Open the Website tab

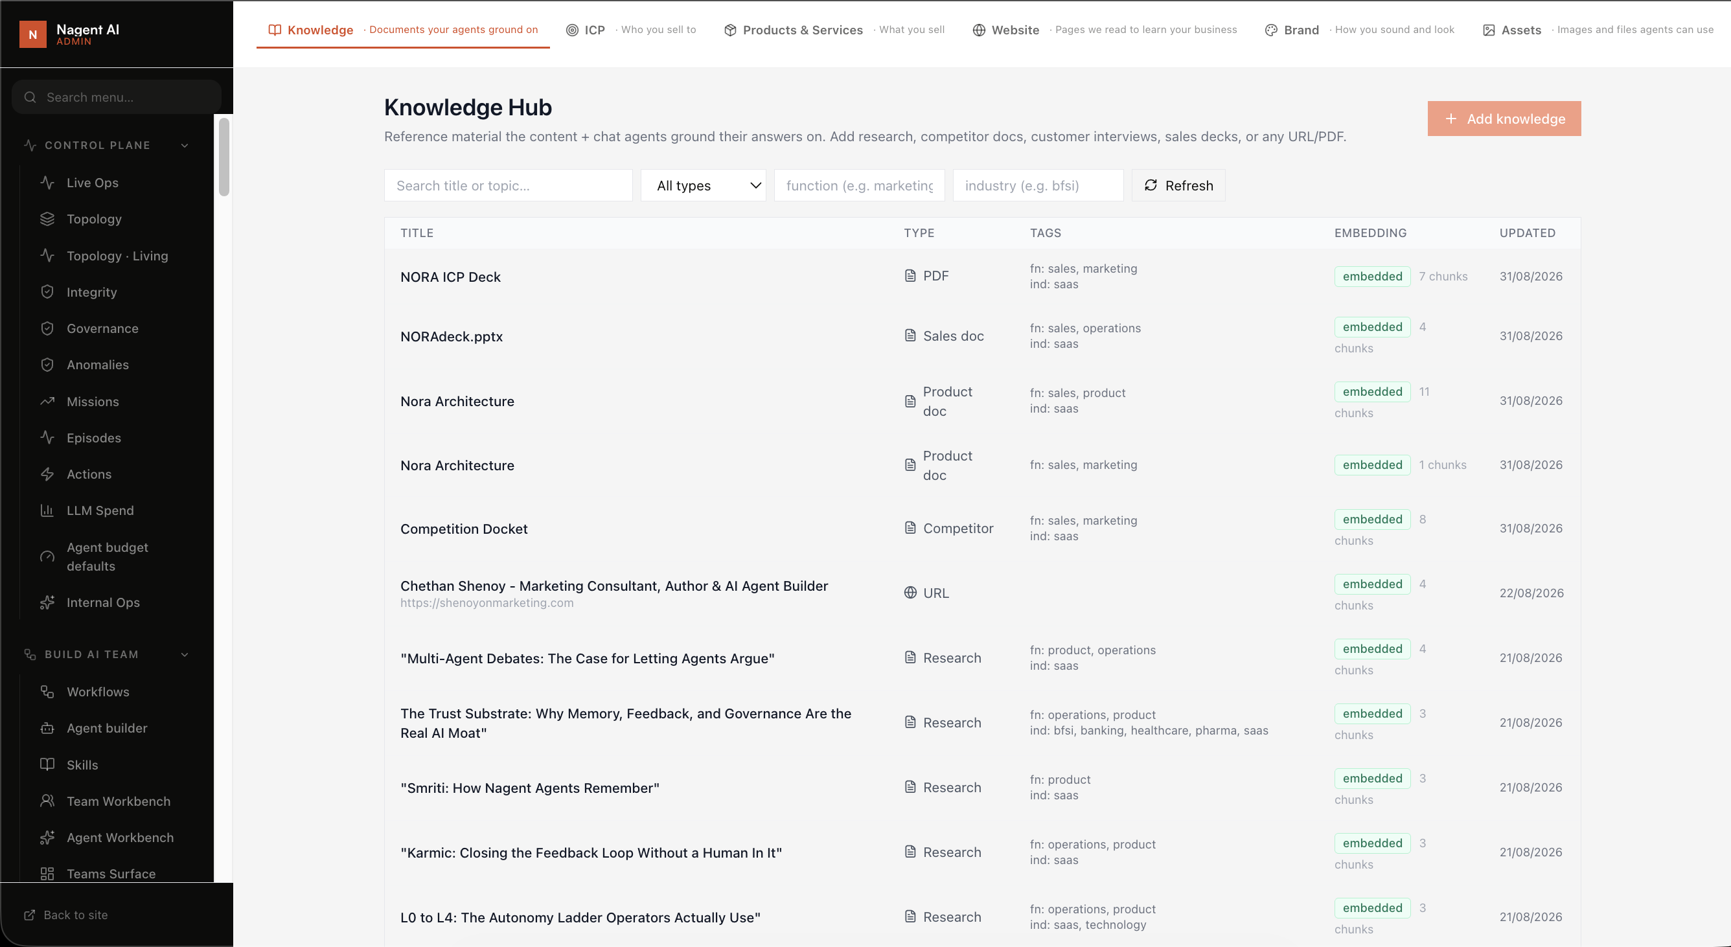(1104, 30)
